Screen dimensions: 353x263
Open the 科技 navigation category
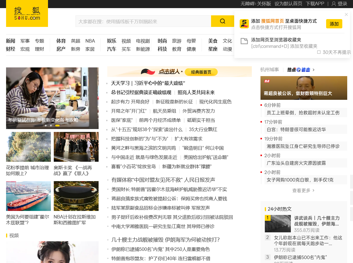162,49
